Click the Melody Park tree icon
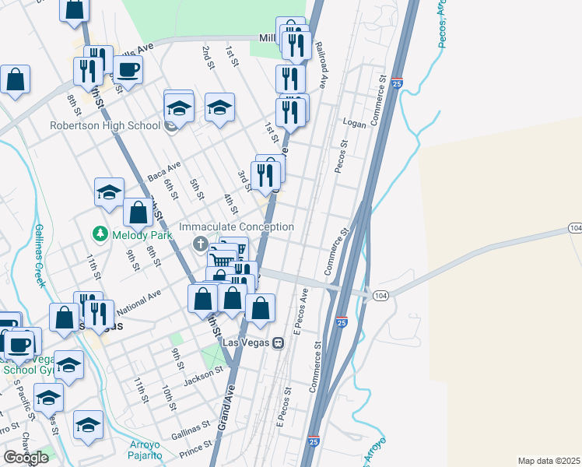This screenshot has width=582, height=467. pyautogui.click(x=100, y=234)
